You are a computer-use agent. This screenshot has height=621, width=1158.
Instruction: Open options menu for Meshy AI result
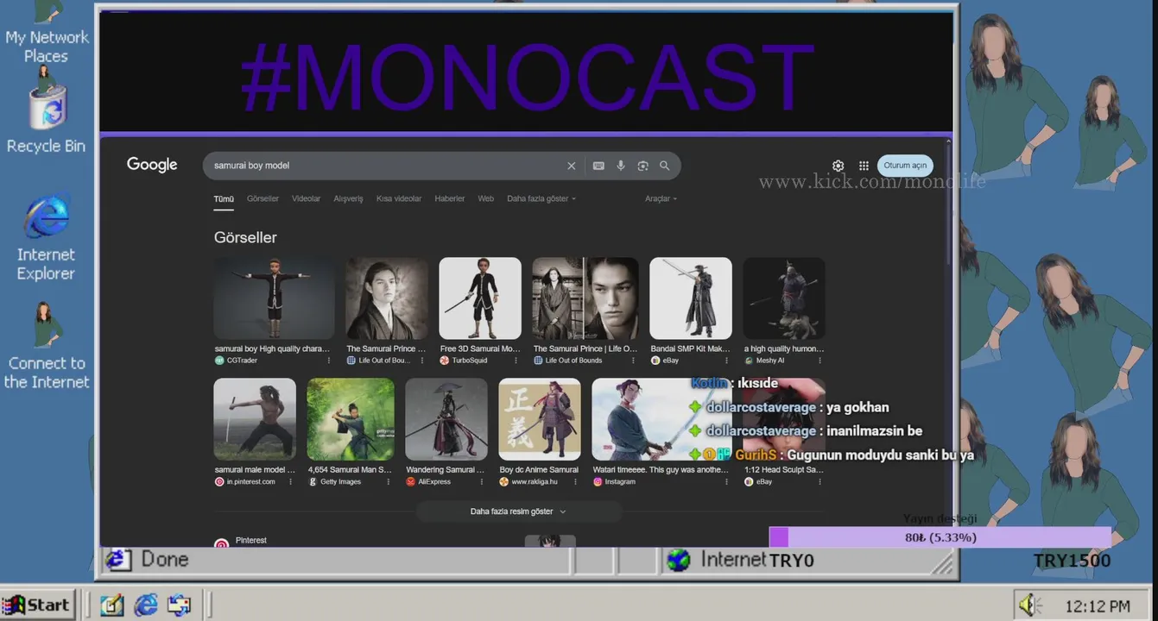pos(819,361)
